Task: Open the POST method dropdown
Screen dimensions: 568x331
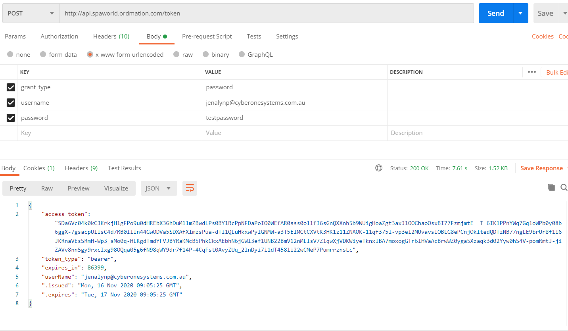Action: [x=31, y=13]
